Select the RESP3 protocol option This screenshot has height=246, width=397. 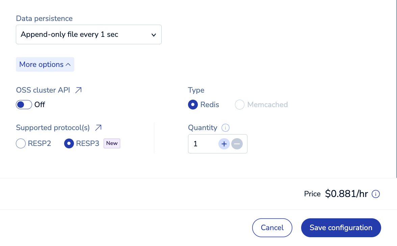point(69,144)
